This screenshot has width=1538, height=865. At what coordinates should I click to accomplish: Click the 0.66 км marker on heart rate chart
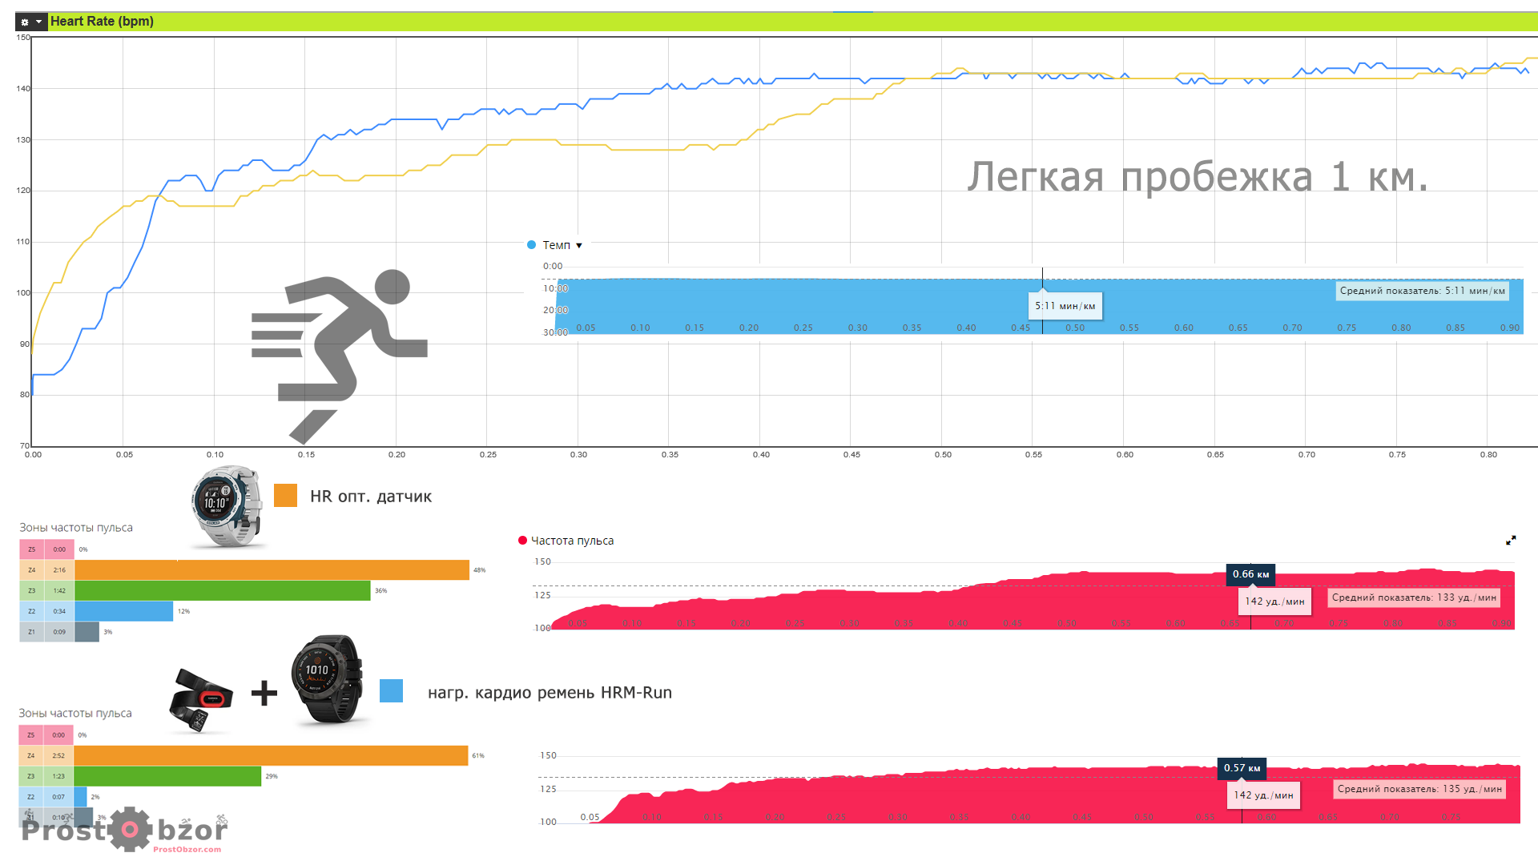point(1250,574)
